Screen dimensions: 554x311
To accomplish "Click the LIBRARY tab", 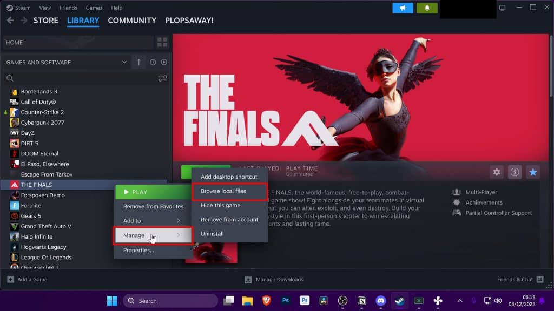I will click(83, 21).
